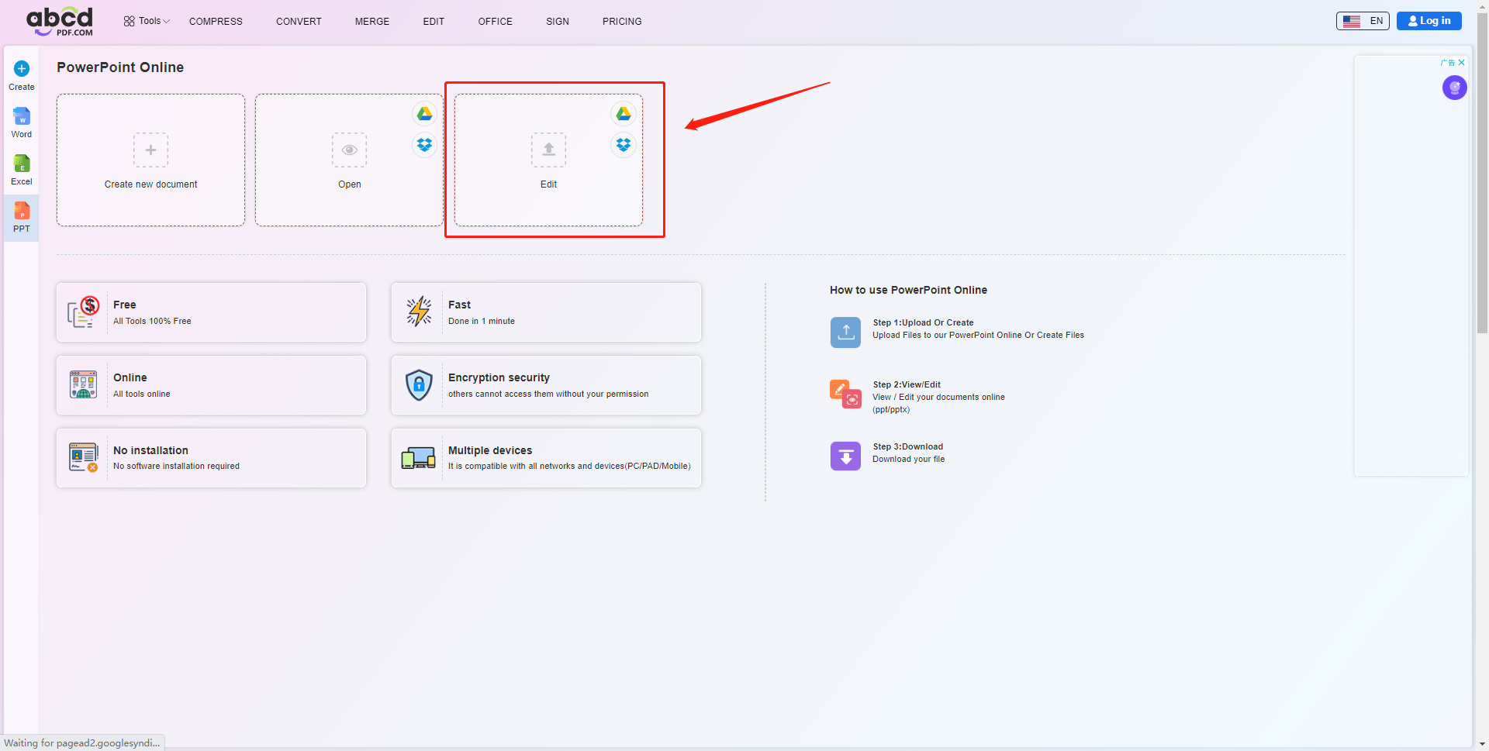Click Dropbox icon in Open card
Viewport: 1489px width, 751px height.
pyautogui.click(x=424, y=145)
